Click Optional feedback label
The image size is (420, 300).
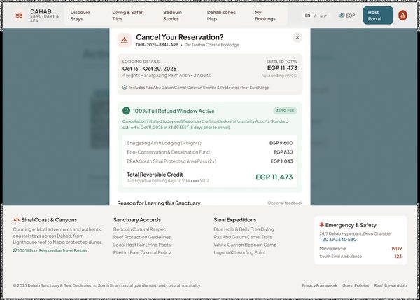pyautogui.click(x=285, y=203)
